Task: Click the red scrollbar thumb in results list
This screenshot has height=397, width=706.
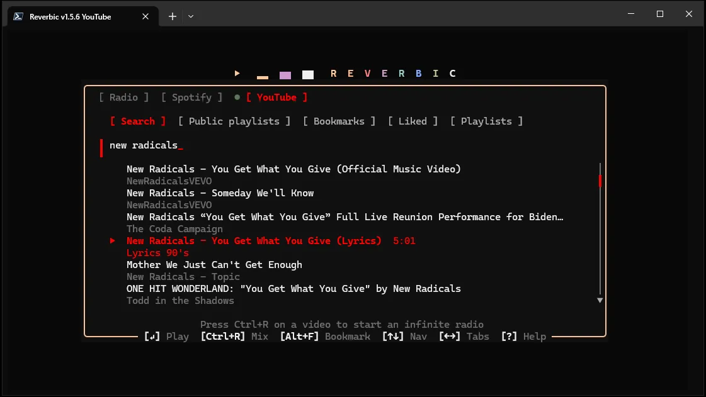Action: tap(600, 181)
